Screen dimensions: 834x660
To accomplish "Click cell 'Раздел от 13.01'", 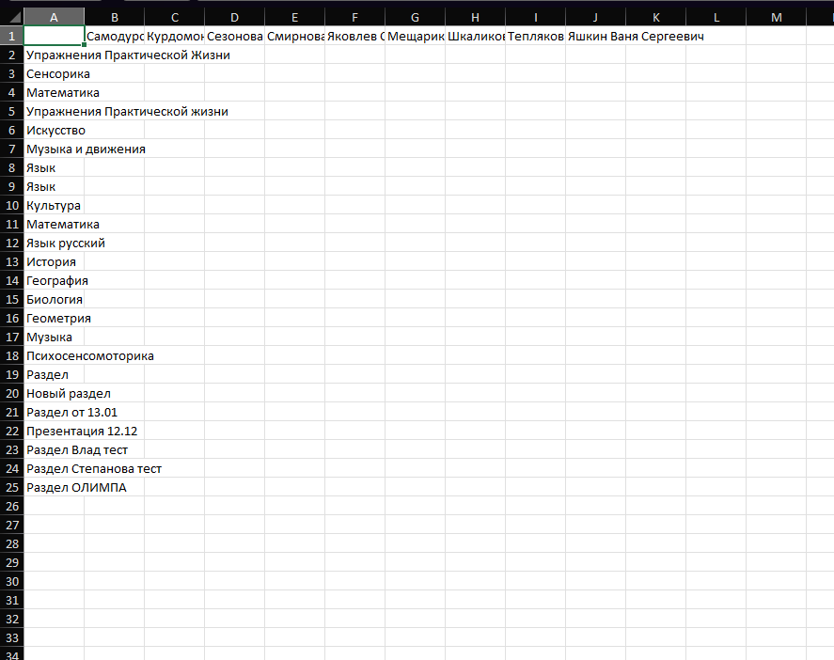I will coord(71,412).
